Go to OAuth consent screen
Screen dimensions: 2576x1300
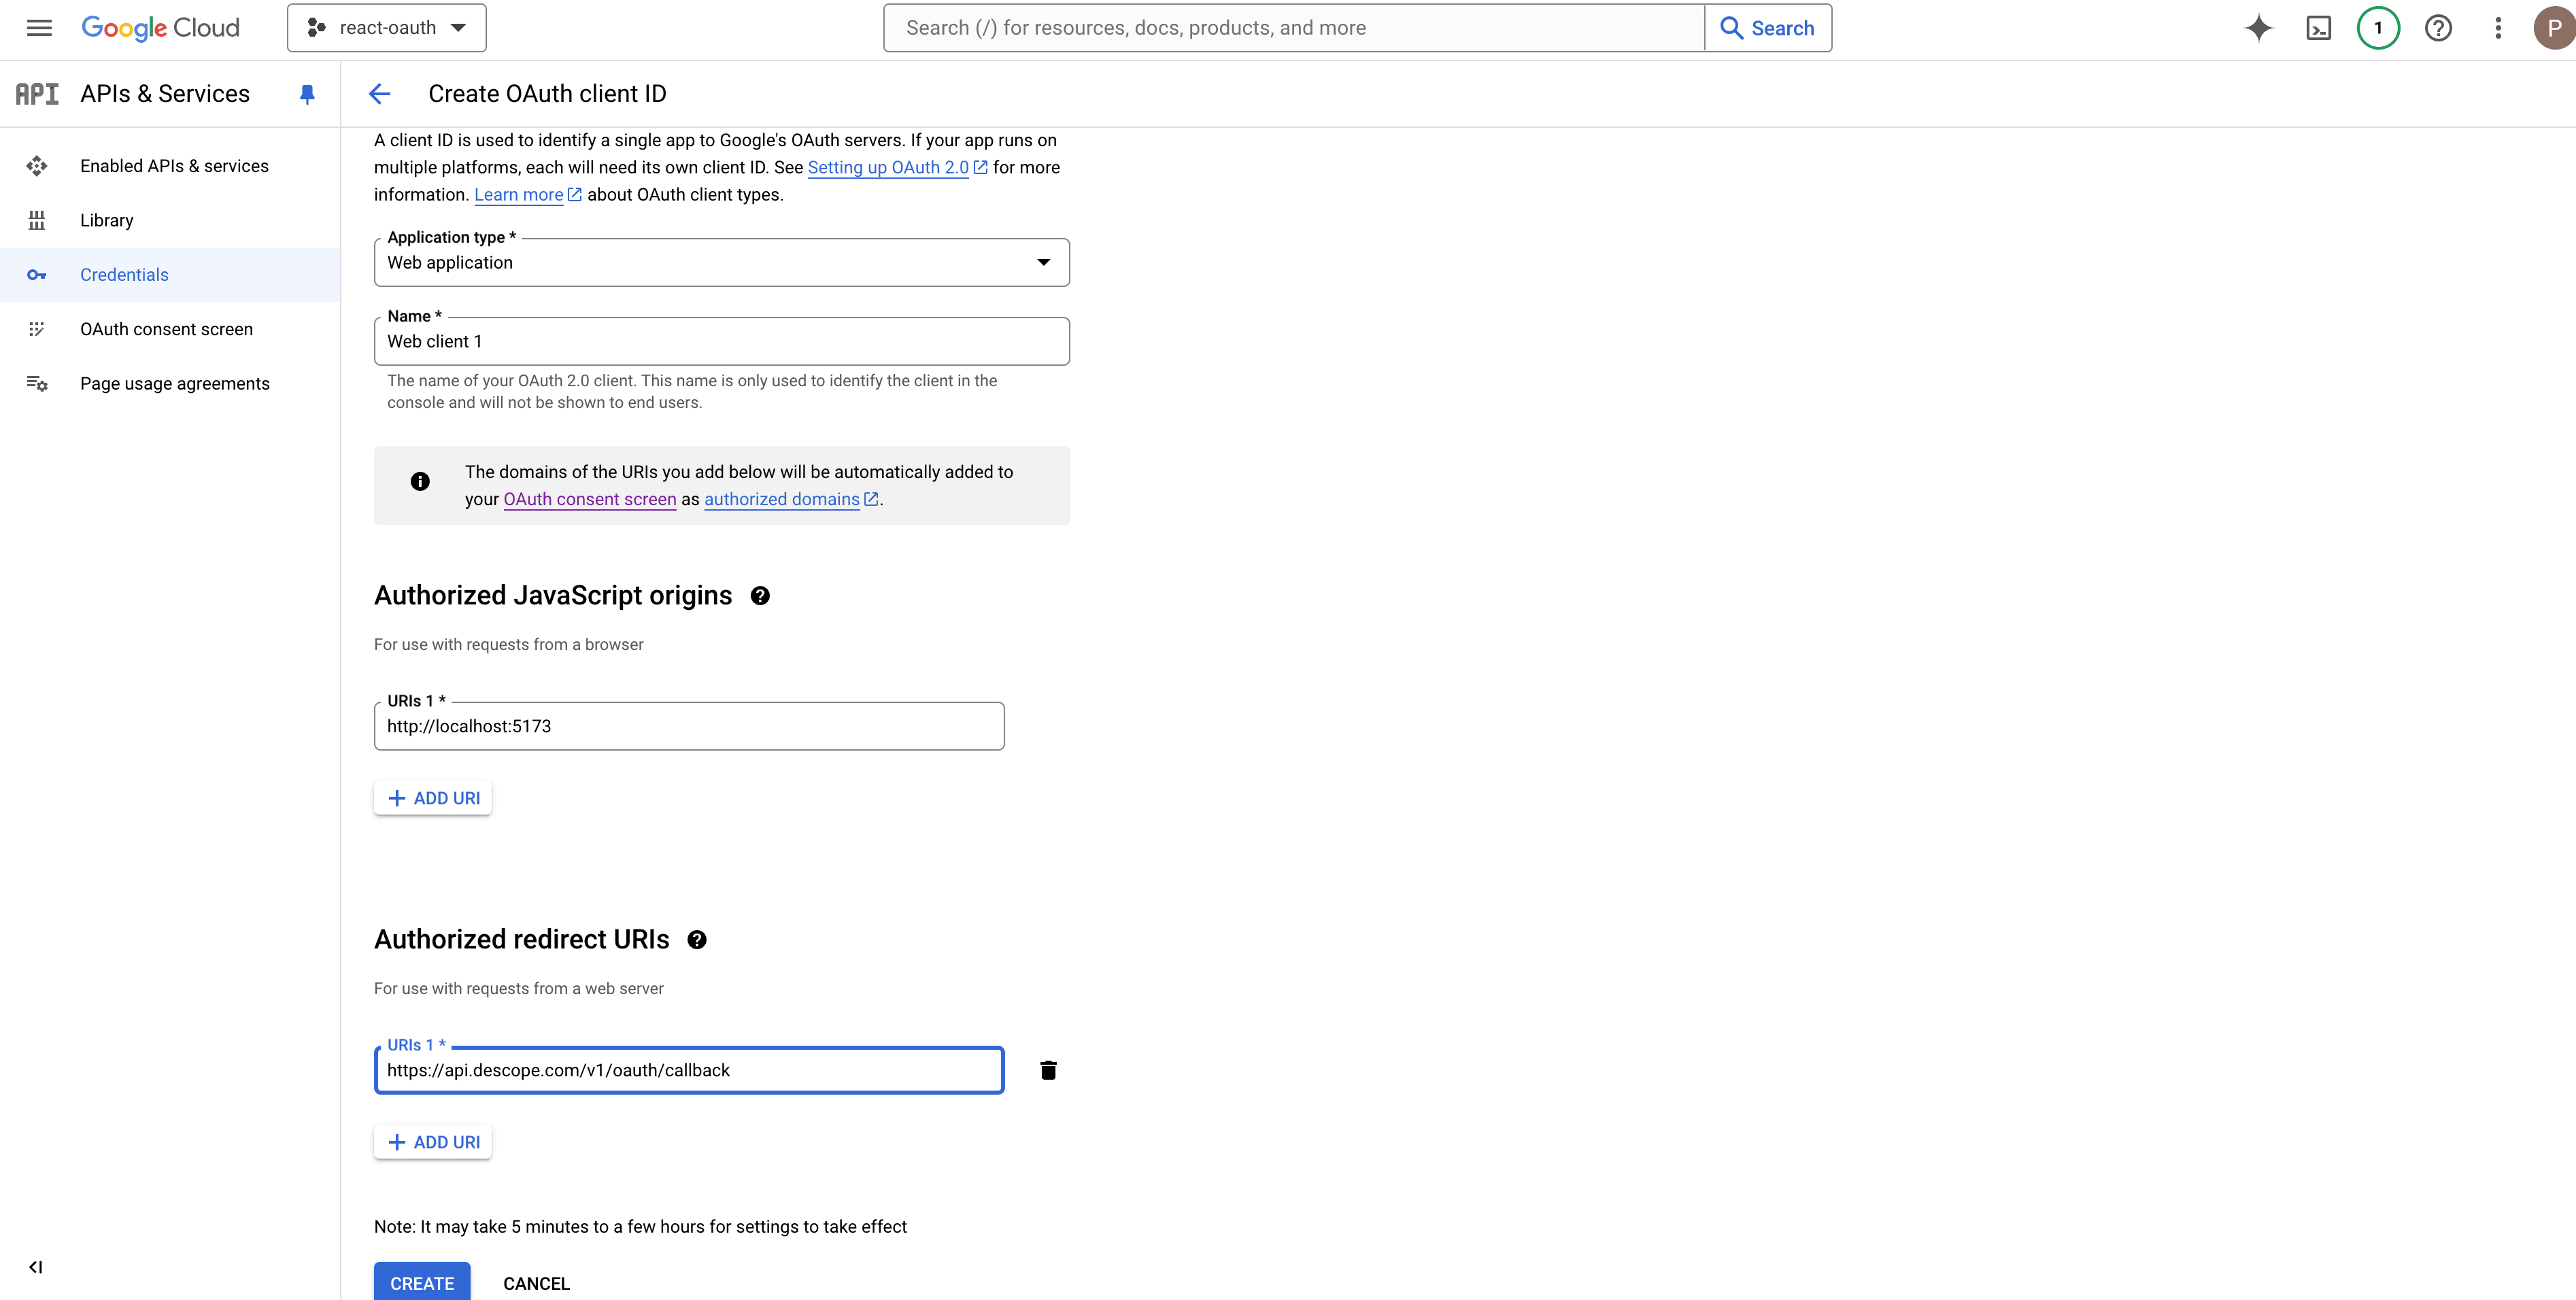tap(166, 328)
